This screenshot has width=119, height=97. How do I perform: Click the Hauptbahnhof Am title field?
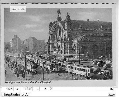click(x=52, y=94)
